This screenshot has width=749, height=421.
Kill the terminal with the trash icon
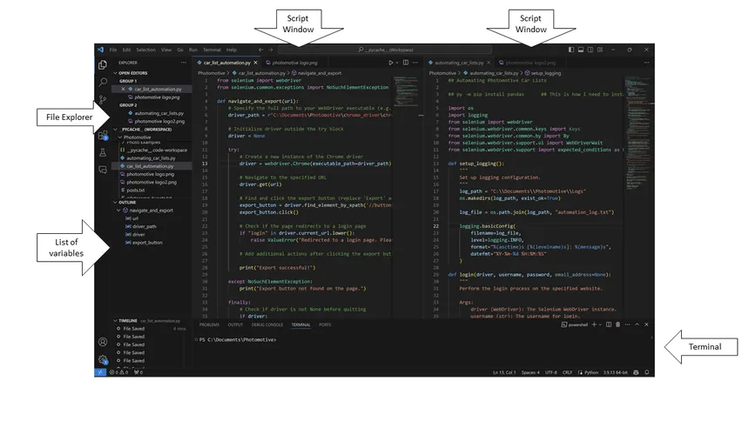(617, 324)
